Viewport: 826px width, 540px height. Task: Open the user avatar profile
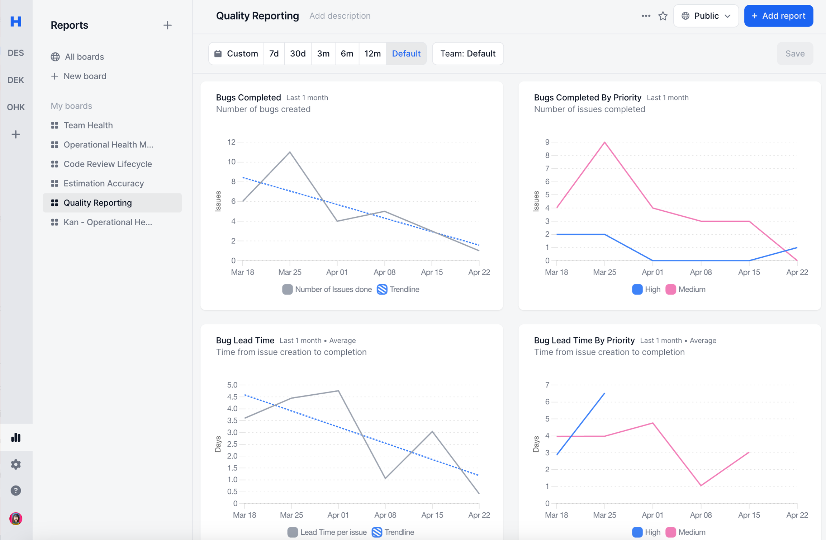tap(16, 518)
